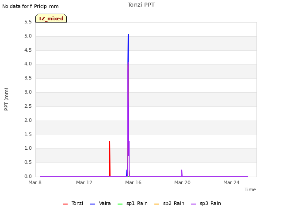Click the 2.5 y-axis tick label
The height and width of the screenshot is (212, 283).
tap(28, 106)
